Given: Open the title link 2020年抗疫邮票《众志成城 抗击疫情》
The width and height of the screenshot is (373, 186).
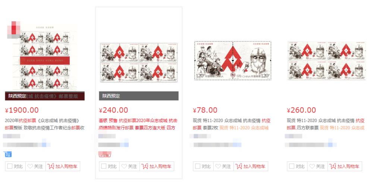Looking at the screenshot, I should (x=42, y=121).
